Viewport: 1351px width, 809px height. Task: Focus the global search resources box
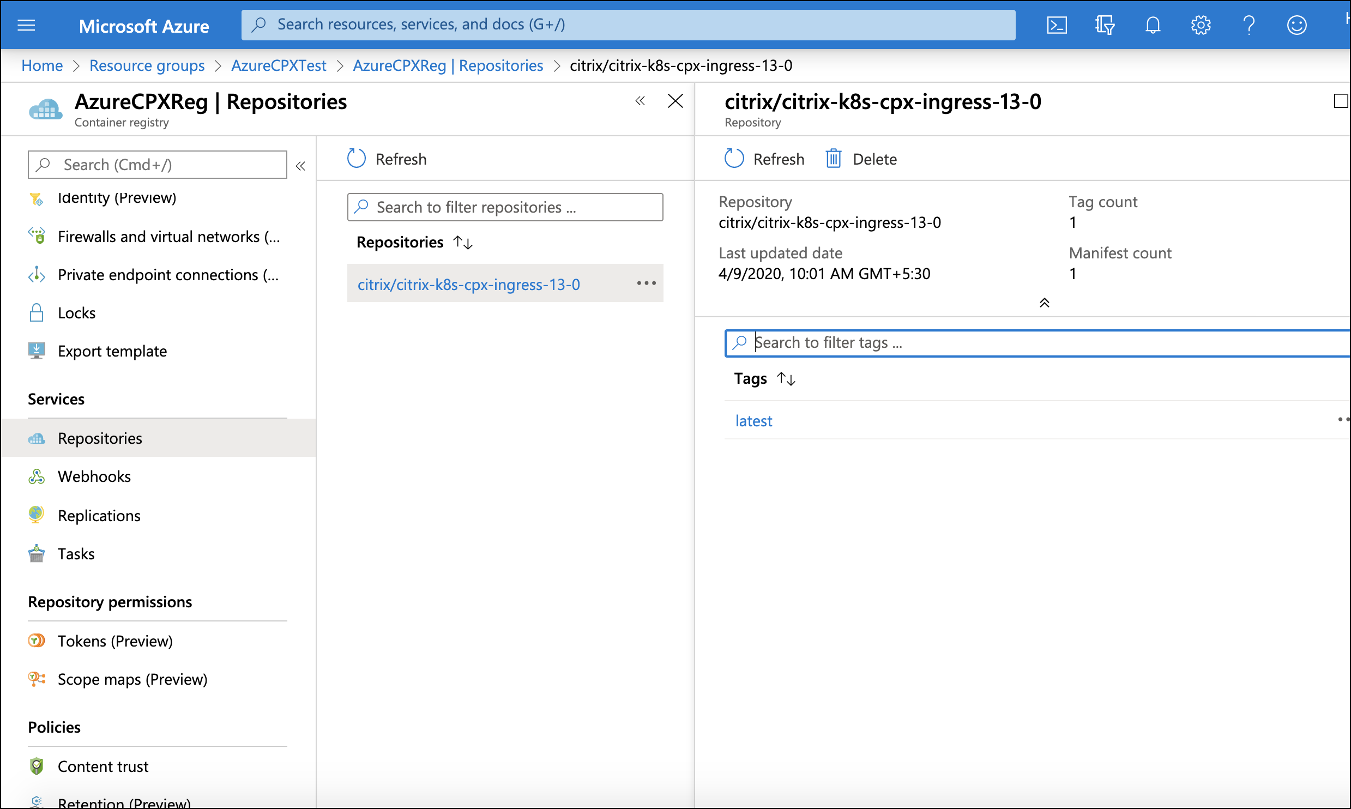(x=628, y=25)
